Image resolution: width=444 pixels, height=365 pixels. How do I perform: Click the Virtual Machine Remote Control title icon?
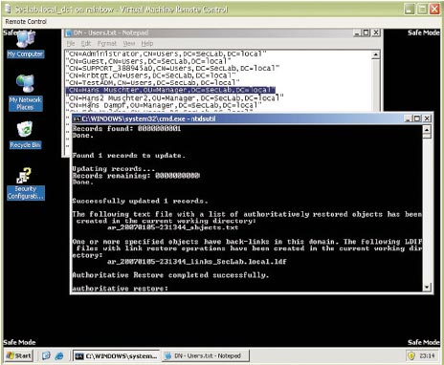tap(9, 10)
